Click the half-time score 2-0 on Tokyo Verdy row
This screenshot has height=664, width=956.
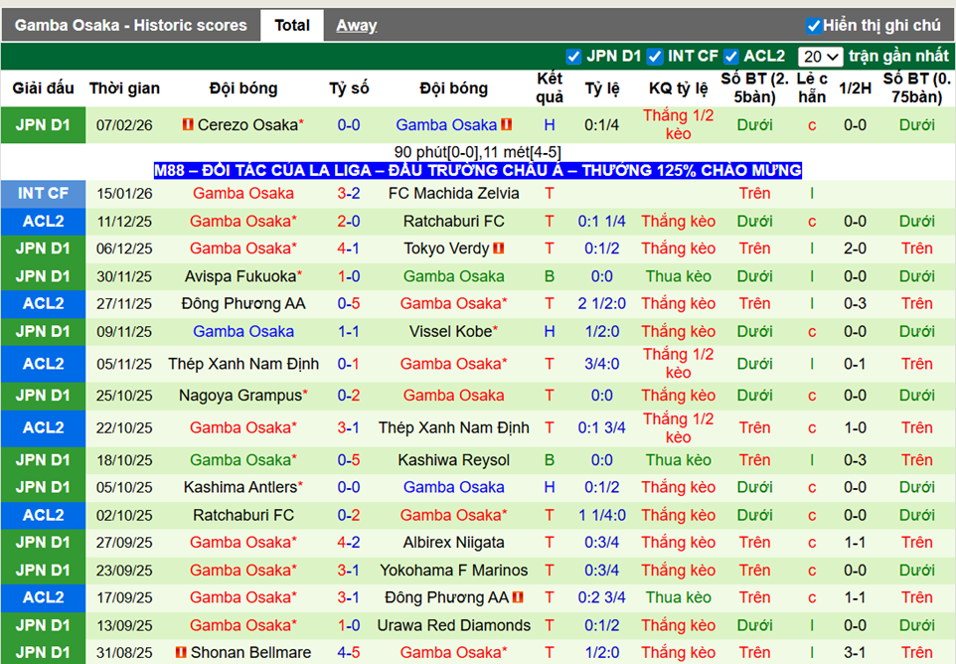[855, 249]
